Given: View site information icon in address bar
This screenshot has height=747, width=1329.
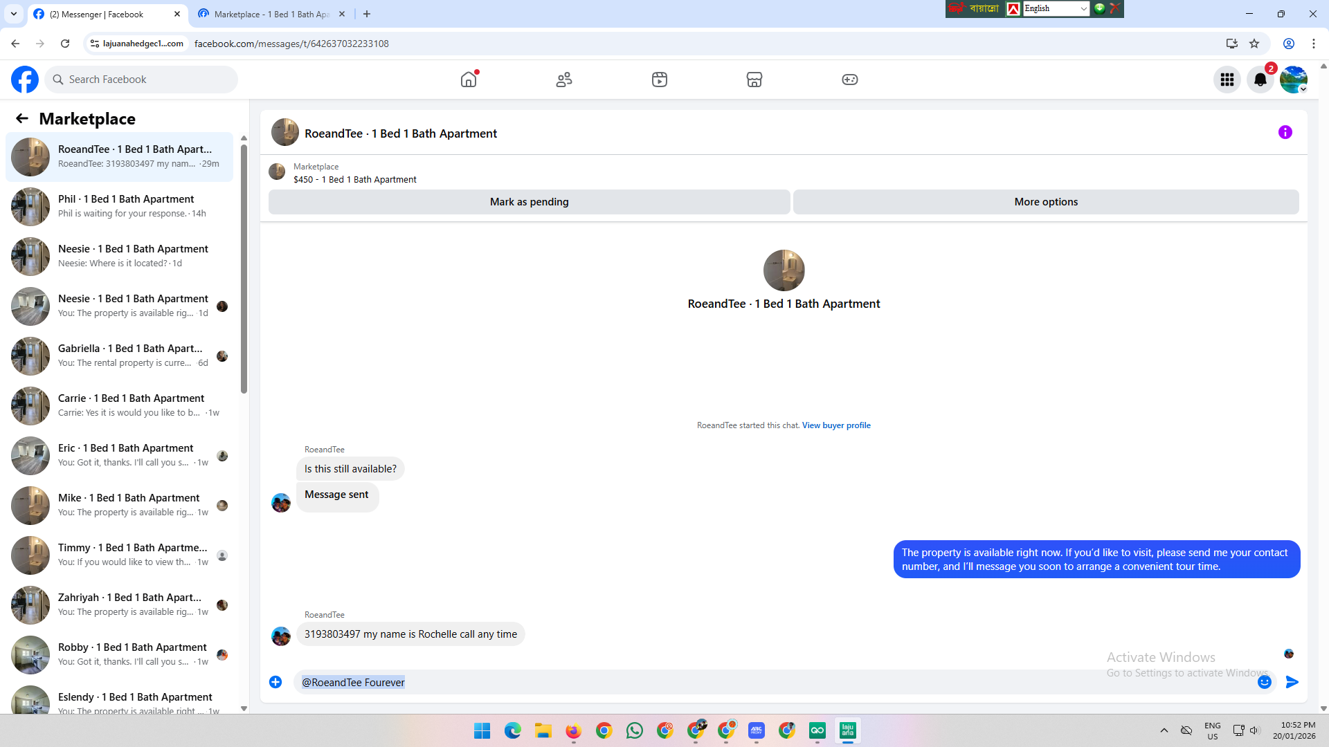Looking at the screenshot, I should point(96,44).
